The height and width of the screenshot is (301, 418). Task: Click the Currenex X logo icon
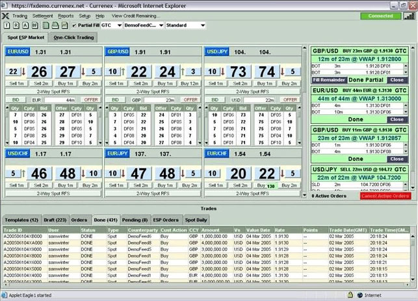[5, 16]
